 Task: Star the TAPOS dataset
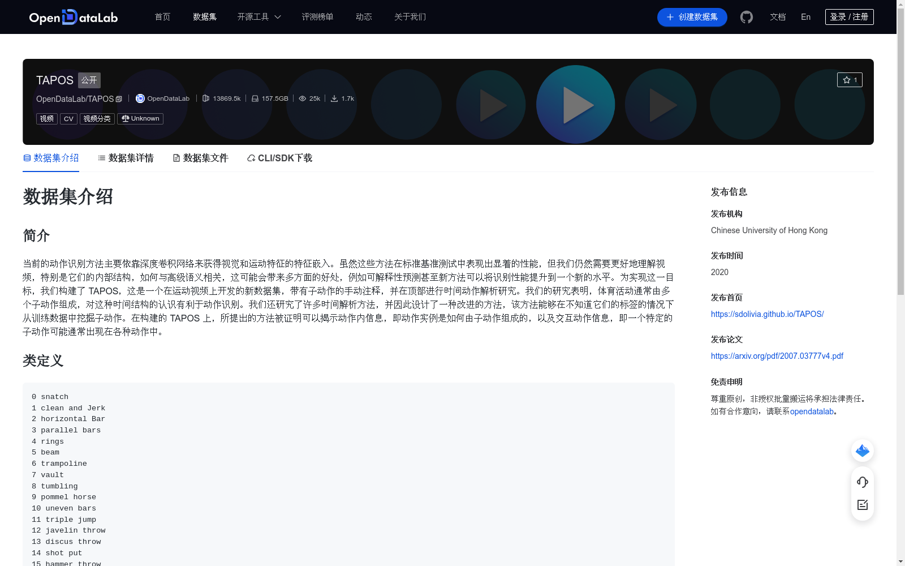pyautogui.click(x=850, y=79)
